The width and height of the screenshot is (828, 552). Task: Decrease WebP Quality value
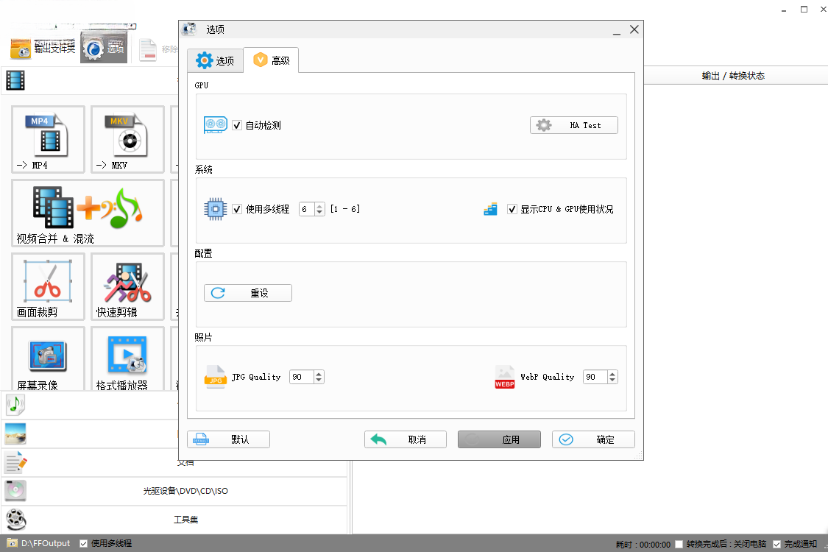point(612,381)
